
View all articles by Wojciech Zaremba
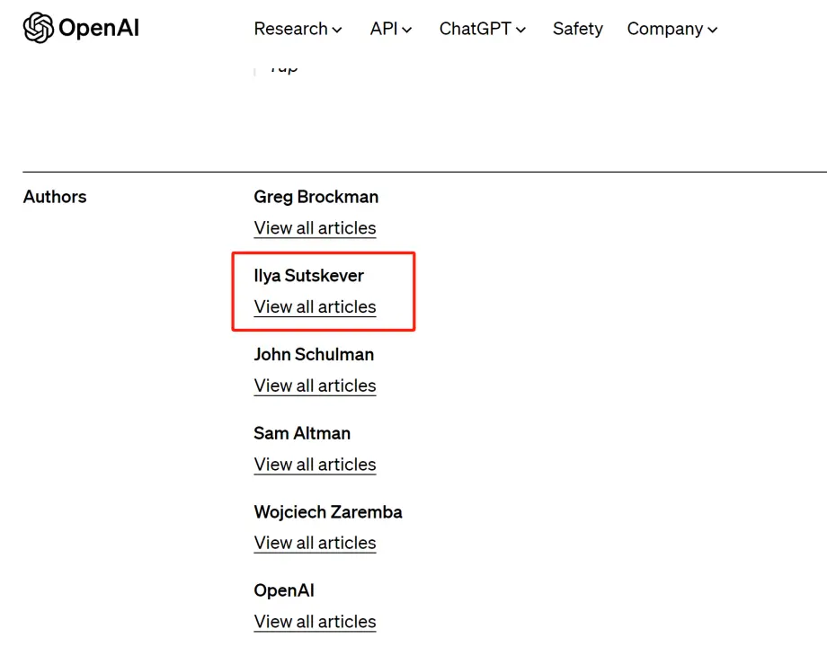pyautogui.click(x=315, y=543)
